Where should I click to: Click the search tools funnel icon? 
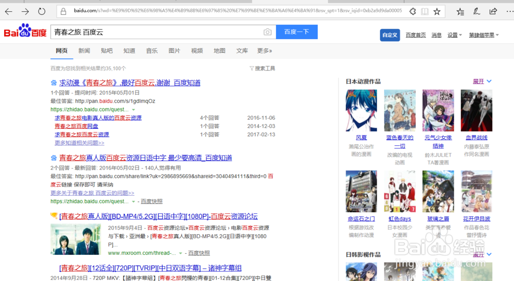[x=251, y=68]
